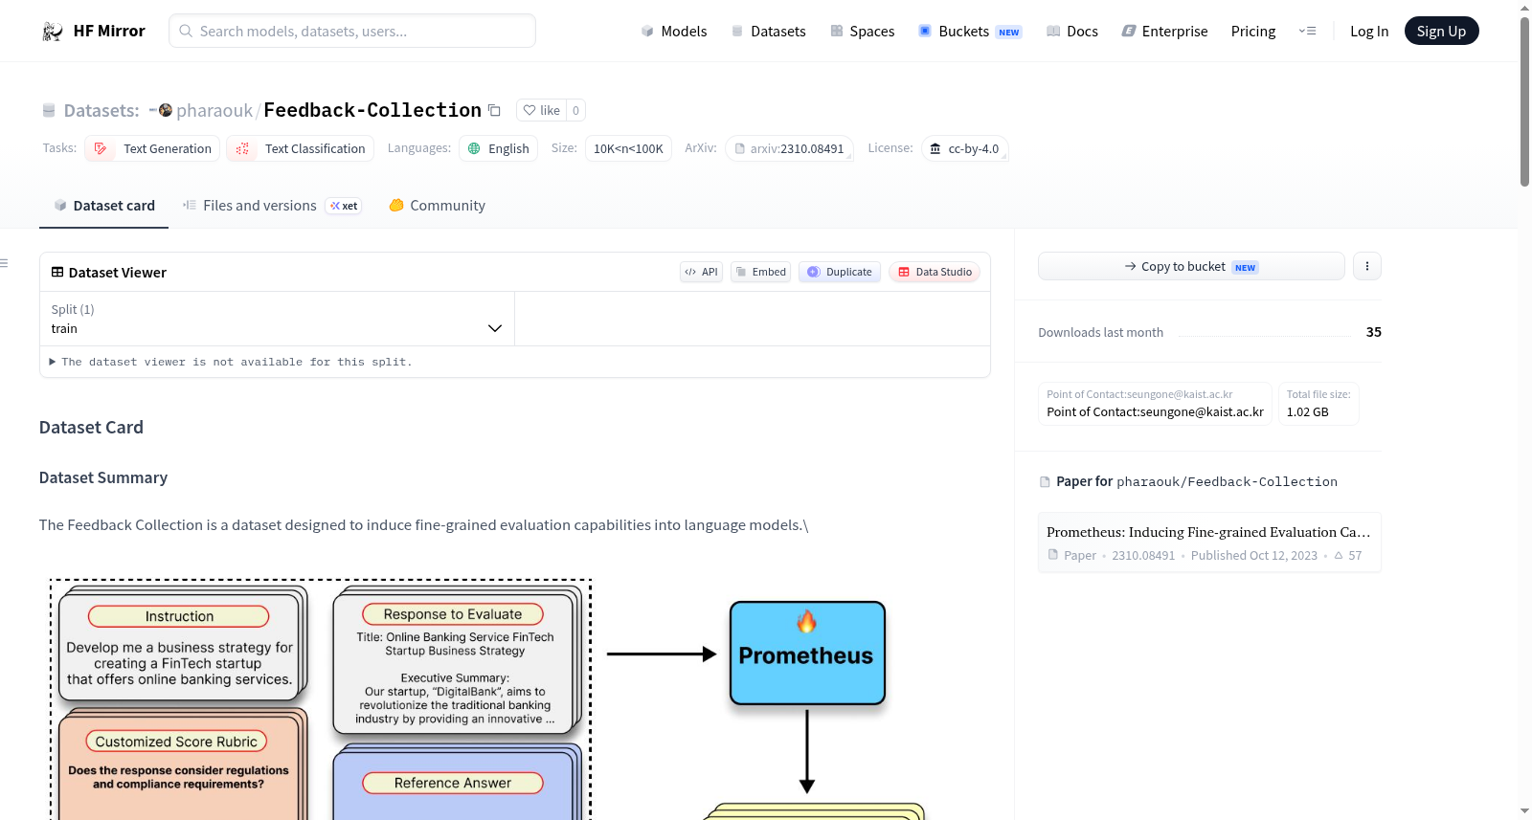
Task: Click the Dataset Viewer table icon
Action: (57, 272)
